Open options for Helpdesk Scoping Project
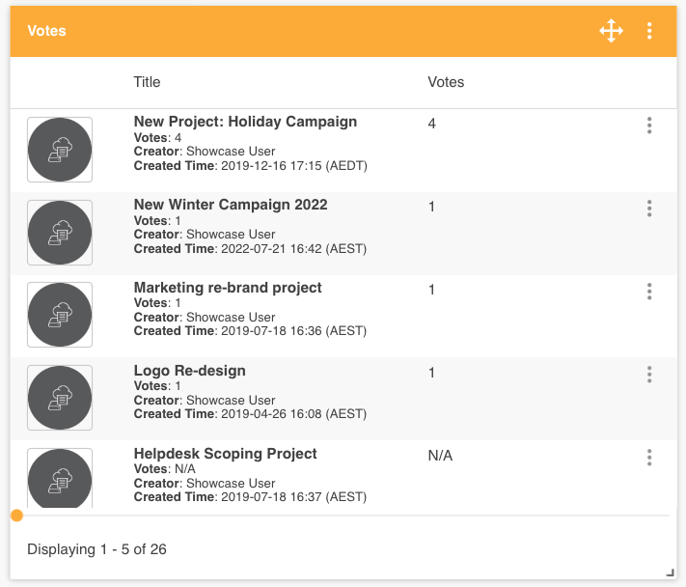The image size is (686, 587). 649,458
